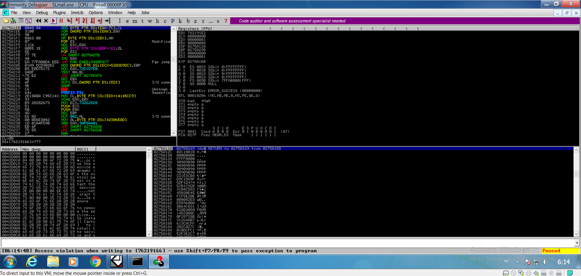The height and width of the screenshot is (276, 581).
Task: Open the View menu
Action: pos(27,13)
